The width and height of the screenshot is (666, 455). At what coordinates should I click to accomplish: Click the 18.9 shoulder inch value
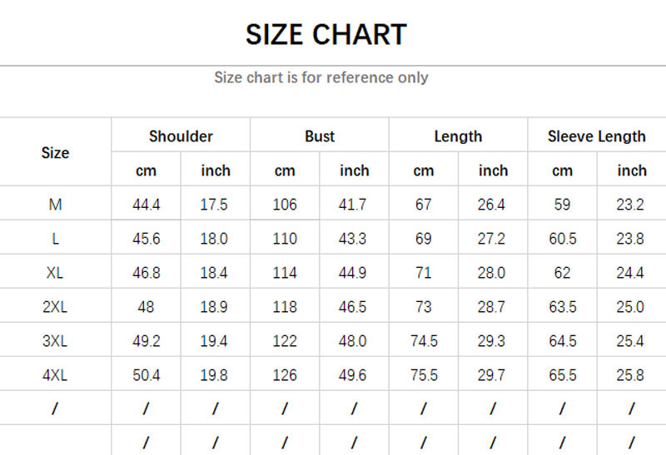pyautogui.click(x=215, y=307)
